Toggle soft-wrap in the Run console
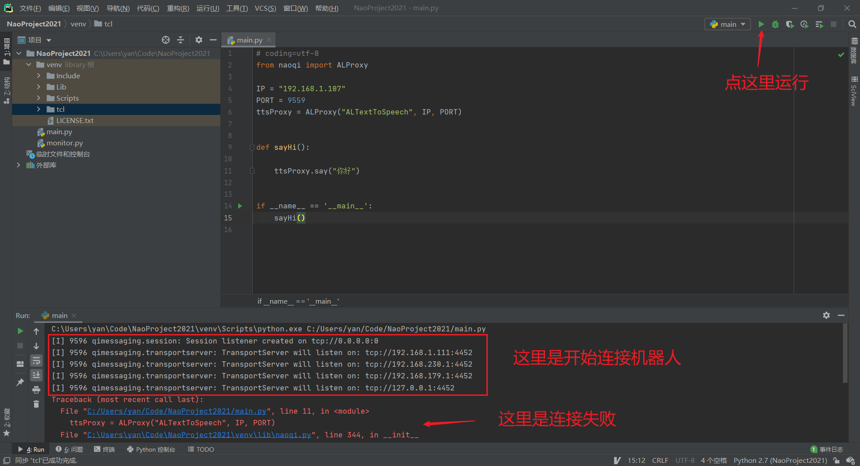Screen dimensions: 860x466 36,360
